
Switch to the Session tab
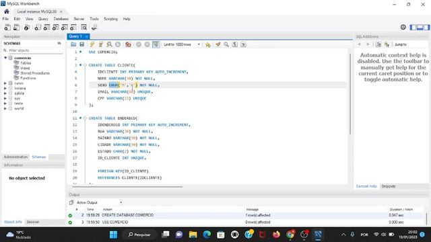click(x=33, y=222)
